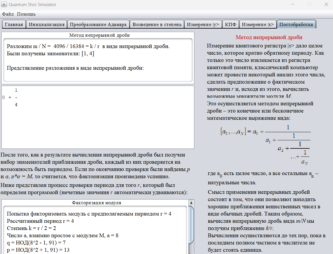
Task: Switch to the Инициализация tab
Action: [x=47, y=24]
